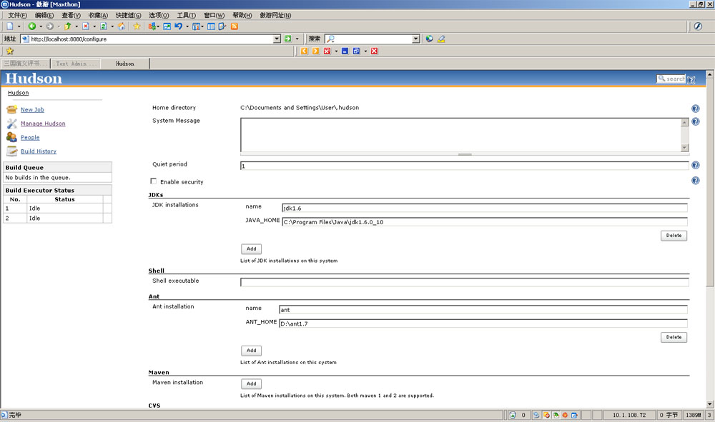Delete the jdk1.6 JDK installation
Screen dimensions: 715x422
pos(674,236)
